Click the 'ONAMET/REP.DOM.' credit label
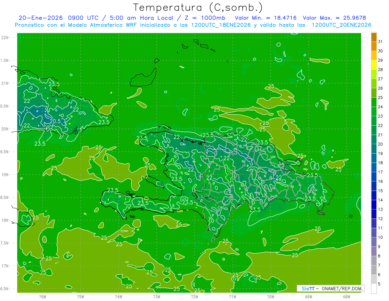 coord(342,288)
